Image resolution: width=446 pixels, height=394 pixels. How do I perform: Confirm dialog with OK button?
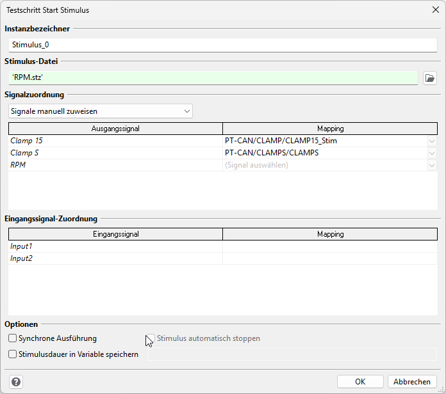point(360,381)
